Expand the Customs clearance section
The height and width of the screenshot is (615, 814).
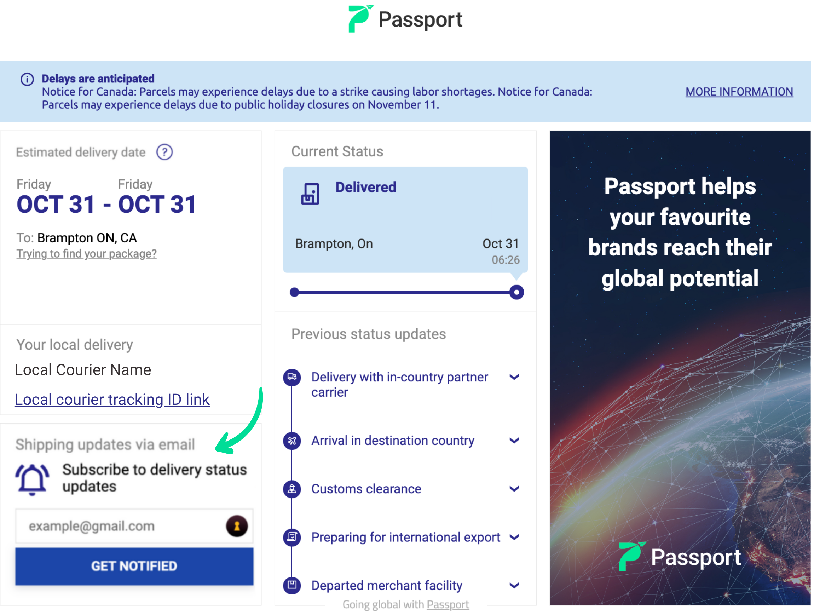point(514,489)
